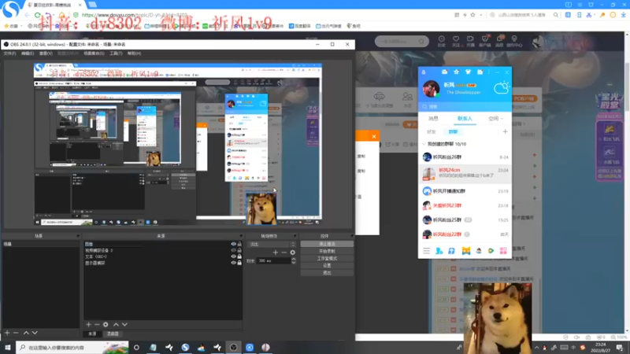Toggle visibility of 图像 source

pos(233,244)
